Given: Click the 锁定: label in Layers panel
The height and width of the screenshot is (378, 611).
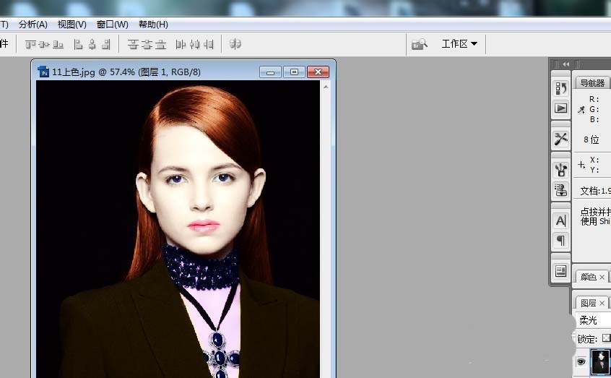Looking at the screenshot, I should [x=587, y=339].
